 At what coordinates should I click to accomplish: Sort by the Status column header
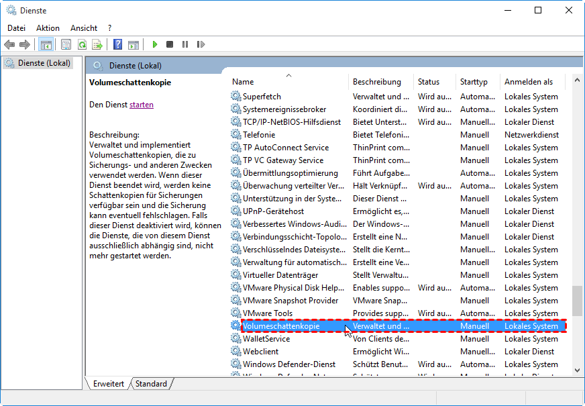pyautogui.click(x=434, y=82)
